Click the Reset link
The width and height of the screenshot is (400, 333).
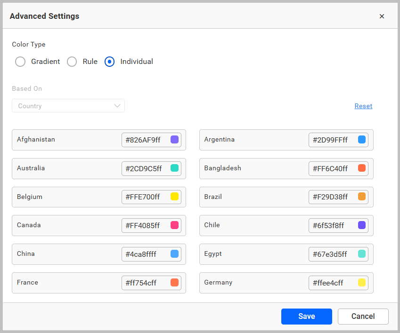pos(363,106)
